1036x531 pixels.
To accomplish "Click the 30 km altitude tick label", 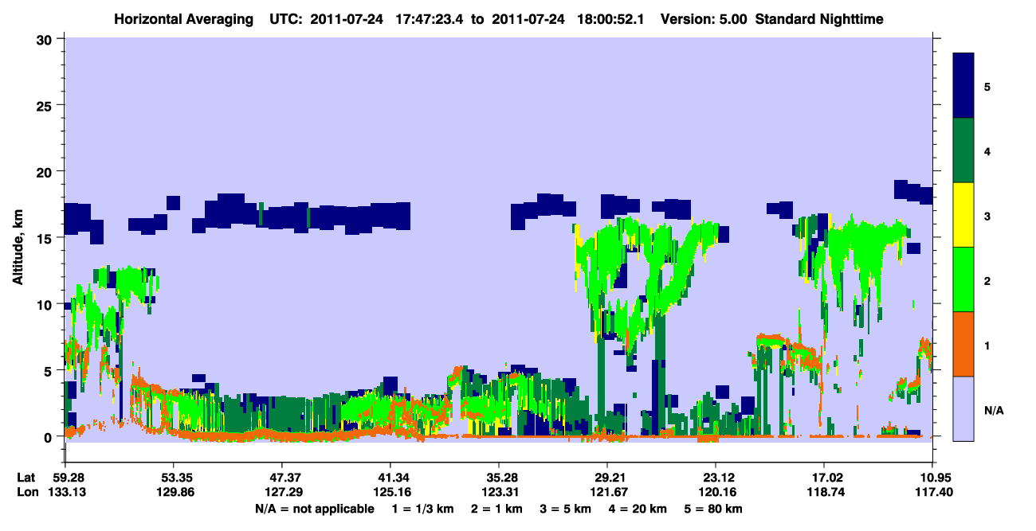I will (46, 40).
